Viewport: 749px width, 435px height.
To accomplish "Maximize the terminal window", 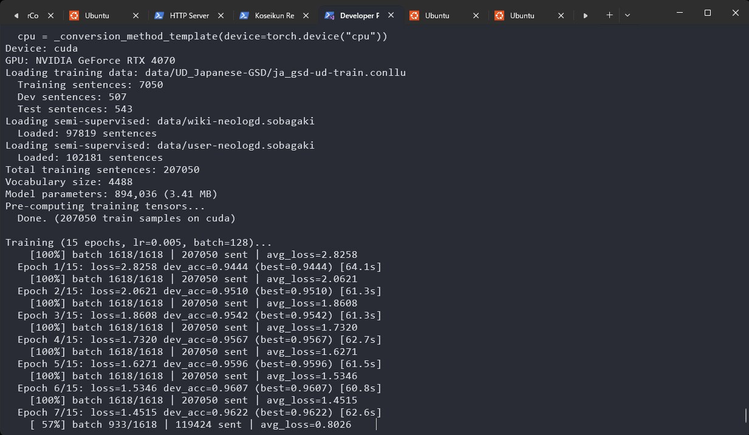I will [707, 13].
